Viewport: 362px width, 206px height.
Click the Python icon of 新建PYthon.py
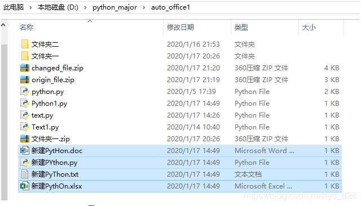pos(25,163)
